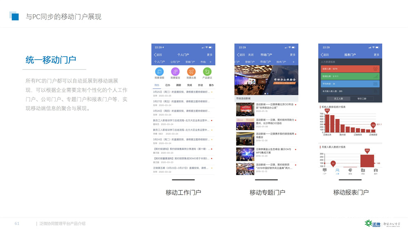Open thumbnail of 2019中国好软件 news item
This screenshot has width=408, height=229.
[245, 169]
